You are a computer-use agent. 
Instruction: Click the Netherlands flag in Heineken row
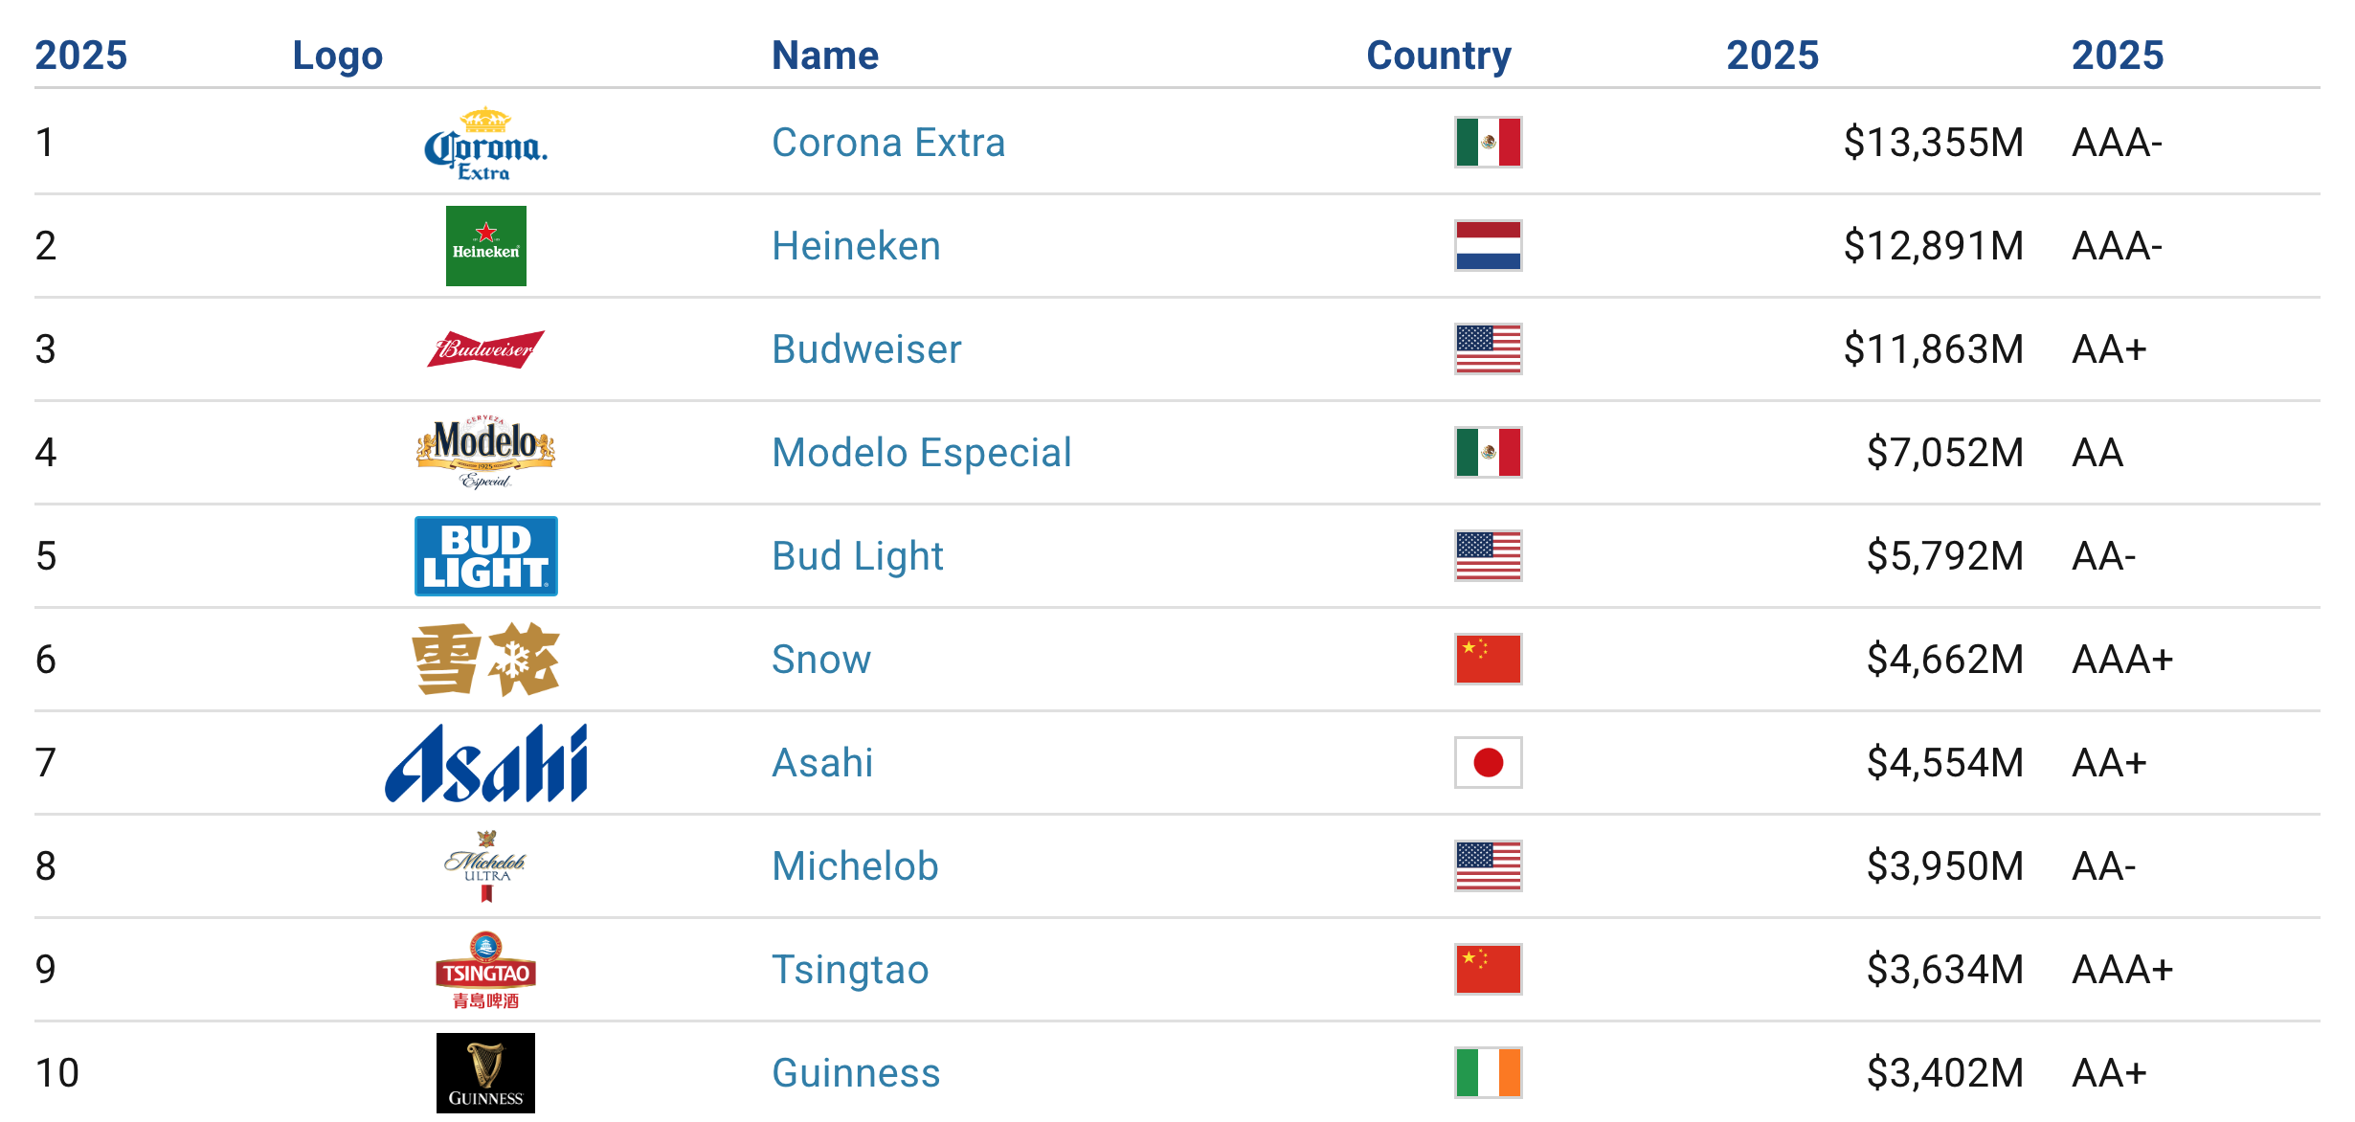(x=1489, y=246)
